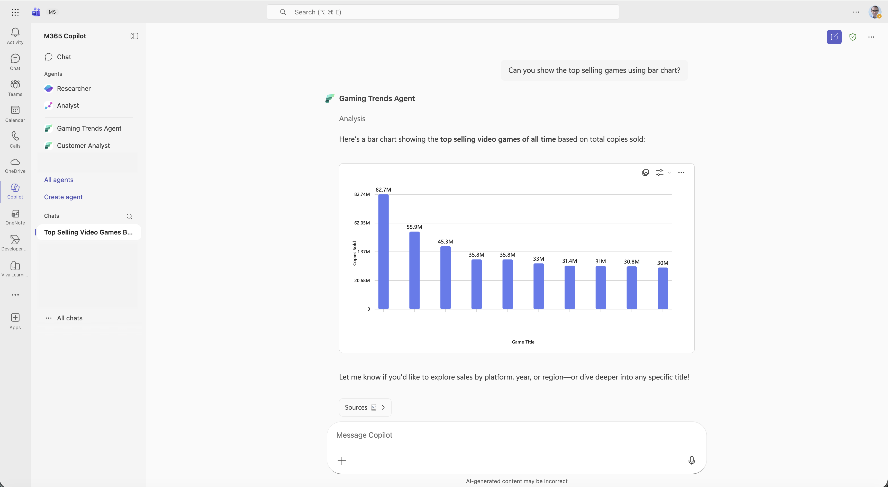
Task: Expand the chart type dropdown chevron
Action: tap(669, 172)
